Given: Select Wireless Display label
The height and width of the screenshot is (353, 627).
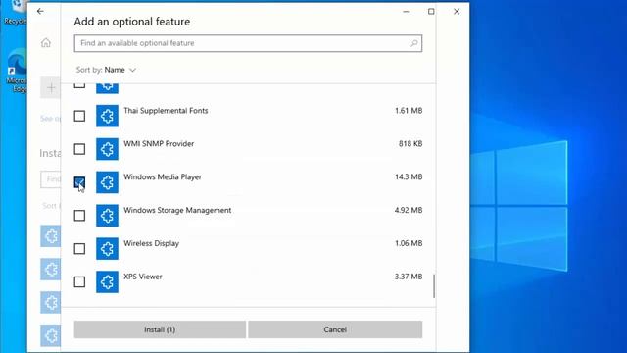Looking at the screenshot, I should tap(152, 243).
